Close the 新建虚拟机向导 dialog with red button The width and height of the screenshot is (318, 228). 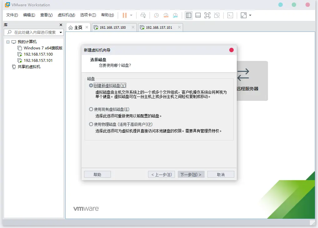click(x=231, y=50)
